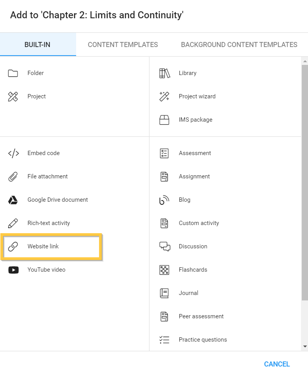
Task: Click the Embed code icon
Action: pos(13,153)
